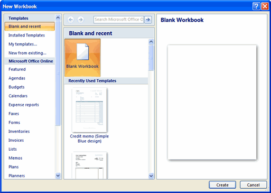Image resolution: width=271 pixels, height=193 pixels.
Task: Click the Blank Workbook preview title
Action: 182,20
